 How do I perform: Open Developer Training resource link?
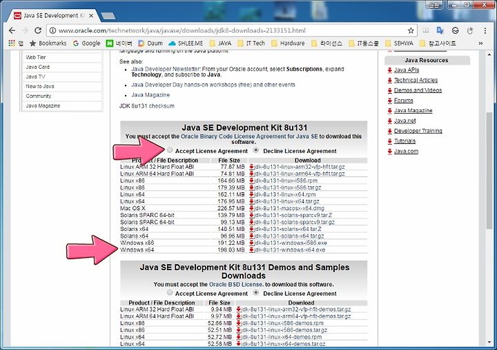(x=418, y=131)
